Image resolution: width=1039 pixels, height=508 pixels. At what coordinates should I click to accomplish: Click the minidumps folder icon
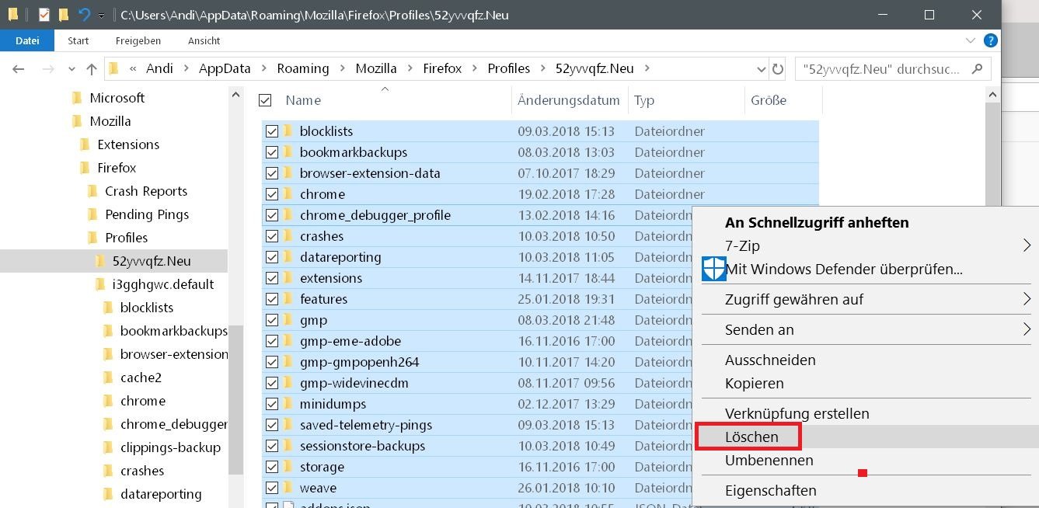tap(288, 404)
